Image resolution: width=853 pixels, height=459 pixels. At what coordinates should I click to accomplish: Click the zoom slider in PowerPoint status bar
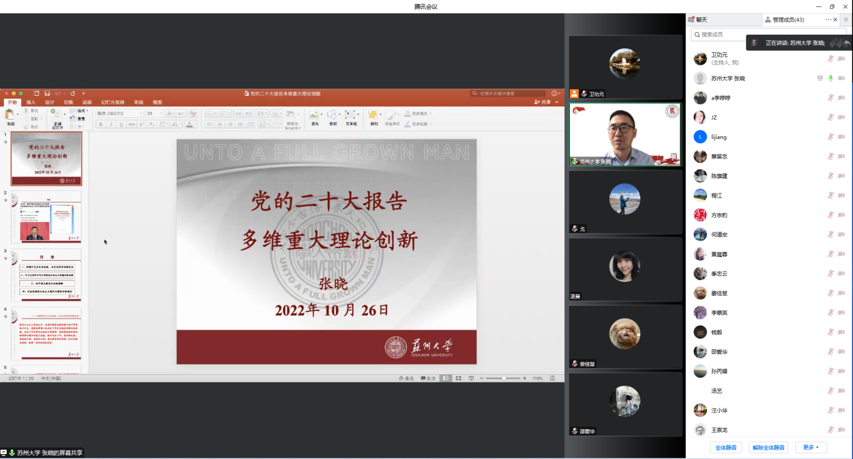pyautogui.click(x=503, y=379)
